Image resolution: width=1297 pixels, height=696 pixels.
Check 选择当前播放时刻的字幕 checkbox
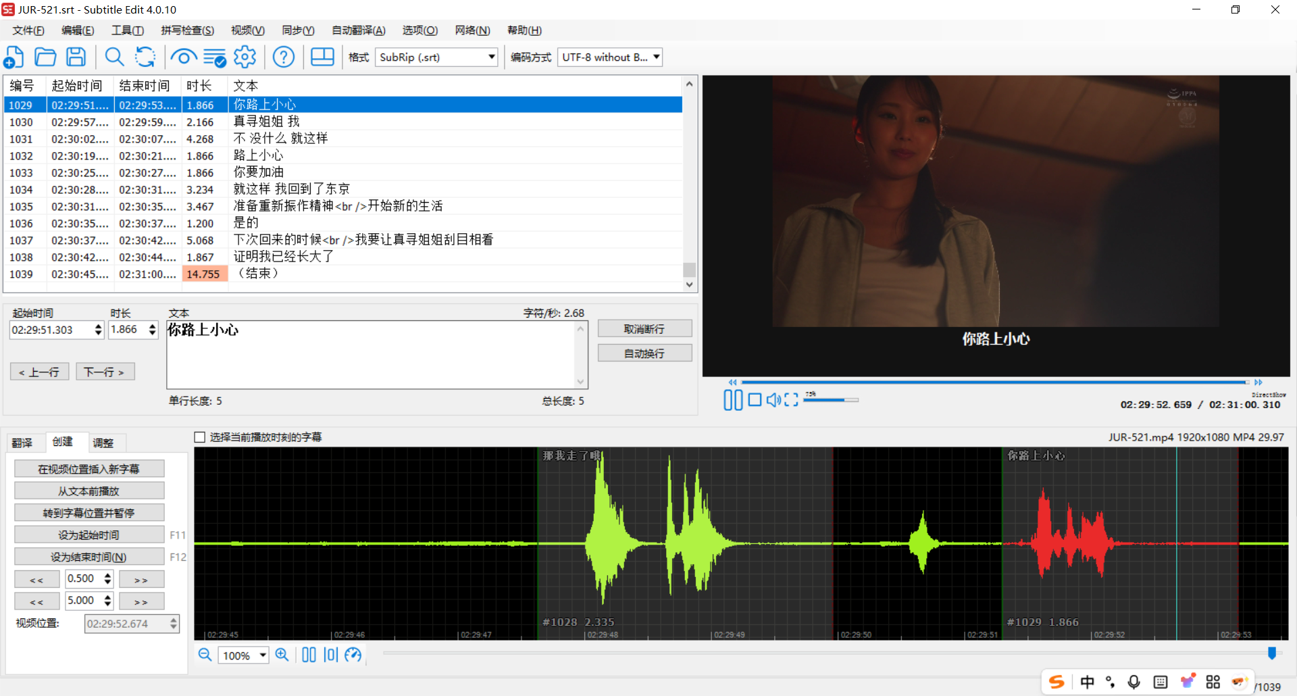point(200,437)
